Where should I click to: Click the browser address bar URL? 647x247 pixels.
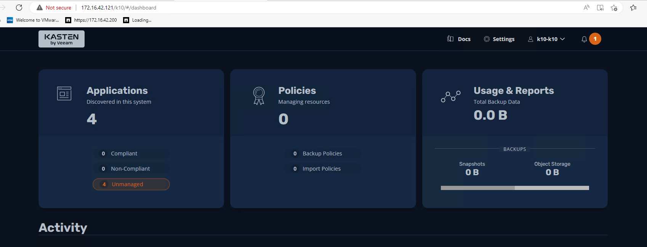click(x=119, y=8)
